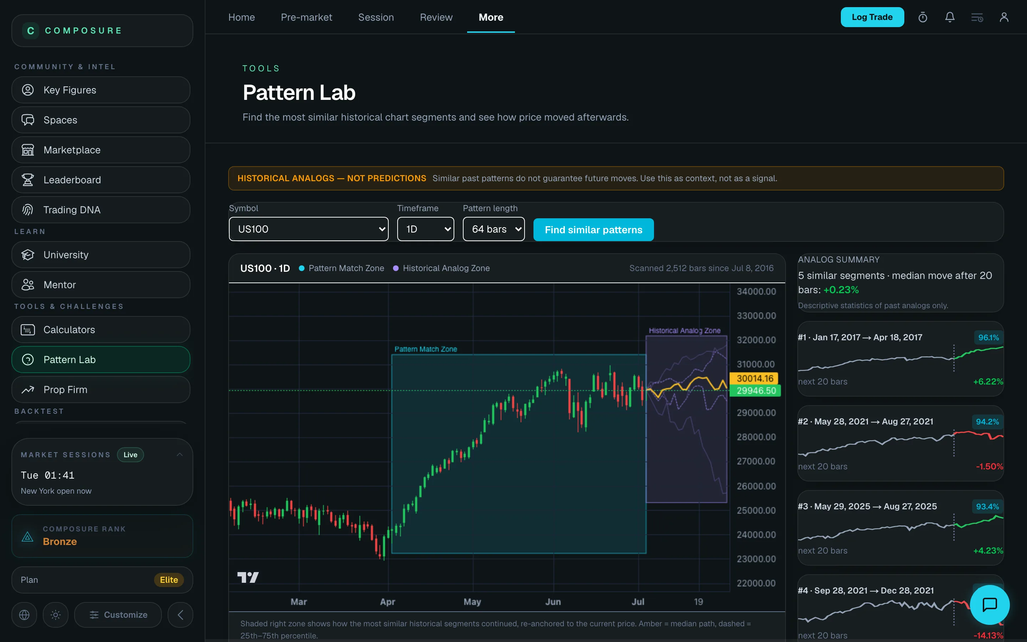Click the +0.23% median move value
1027x642 pixels.
(x=841, y=290)
